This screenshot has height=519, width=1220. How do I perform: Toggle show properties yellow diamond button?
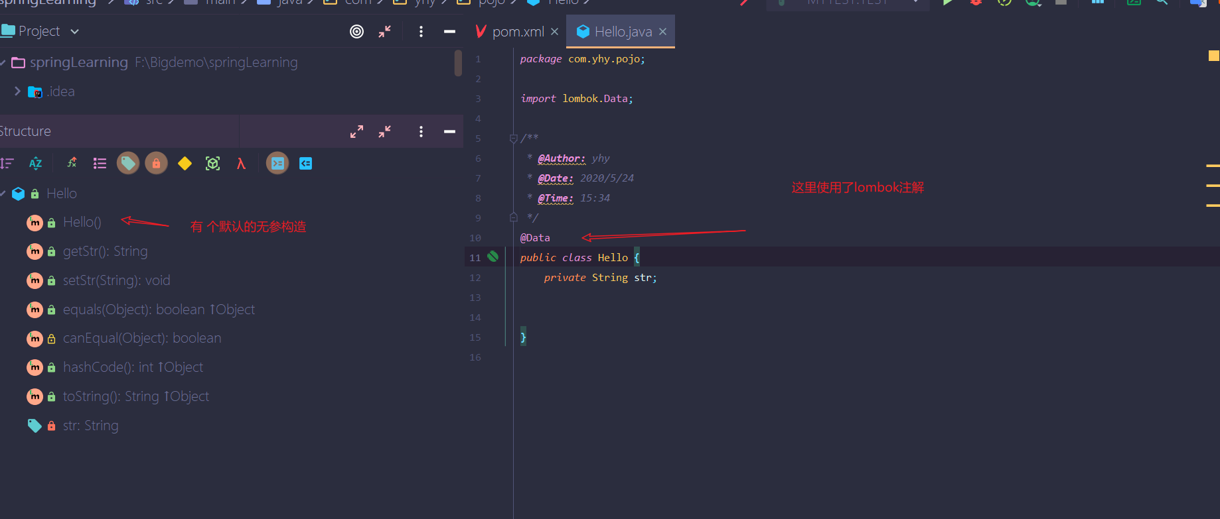point(185,163)
